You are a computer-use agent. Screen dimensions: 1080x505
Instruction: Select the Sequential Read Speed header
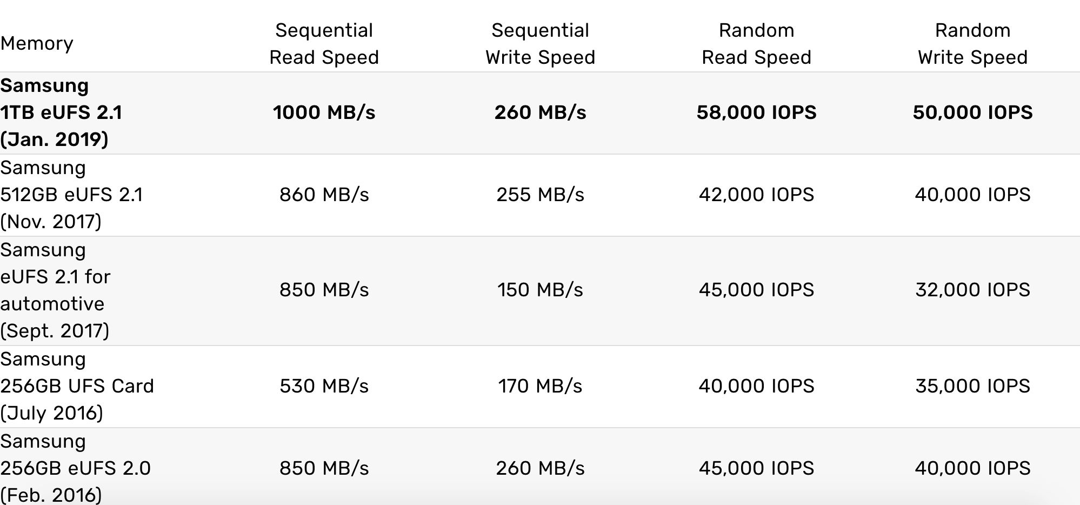(324, 44)
